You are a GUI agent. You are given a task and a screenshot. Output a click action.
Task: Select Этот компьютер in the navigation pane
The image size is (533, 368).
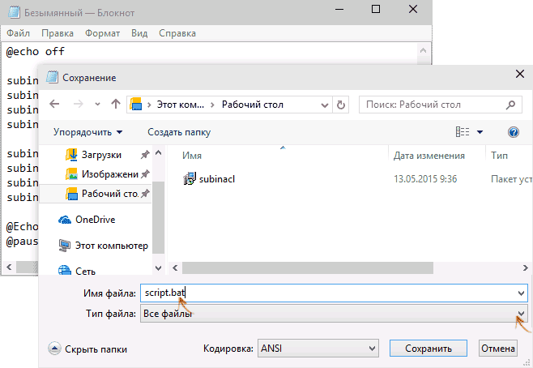click(103, 246)
